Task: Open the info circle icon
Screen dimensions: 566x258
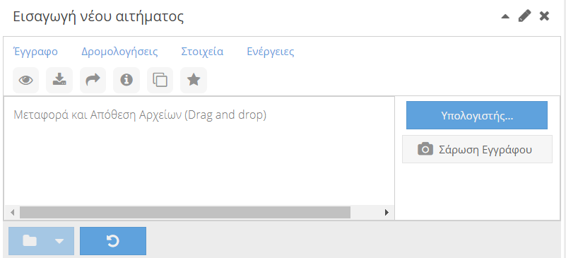Action: click(x=126, y=80)
